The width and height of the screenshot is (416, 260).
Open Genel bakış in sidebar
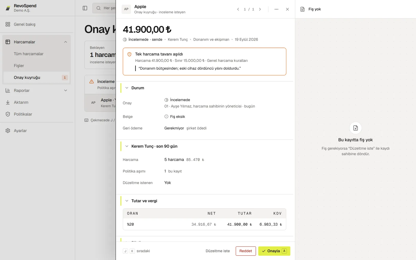(x=36, y=24)
